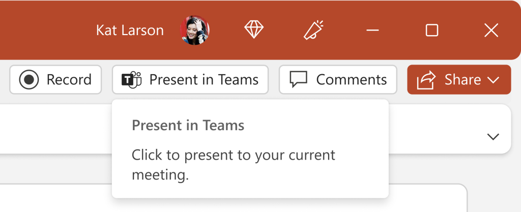Start Present in Teams

(204, 80)
